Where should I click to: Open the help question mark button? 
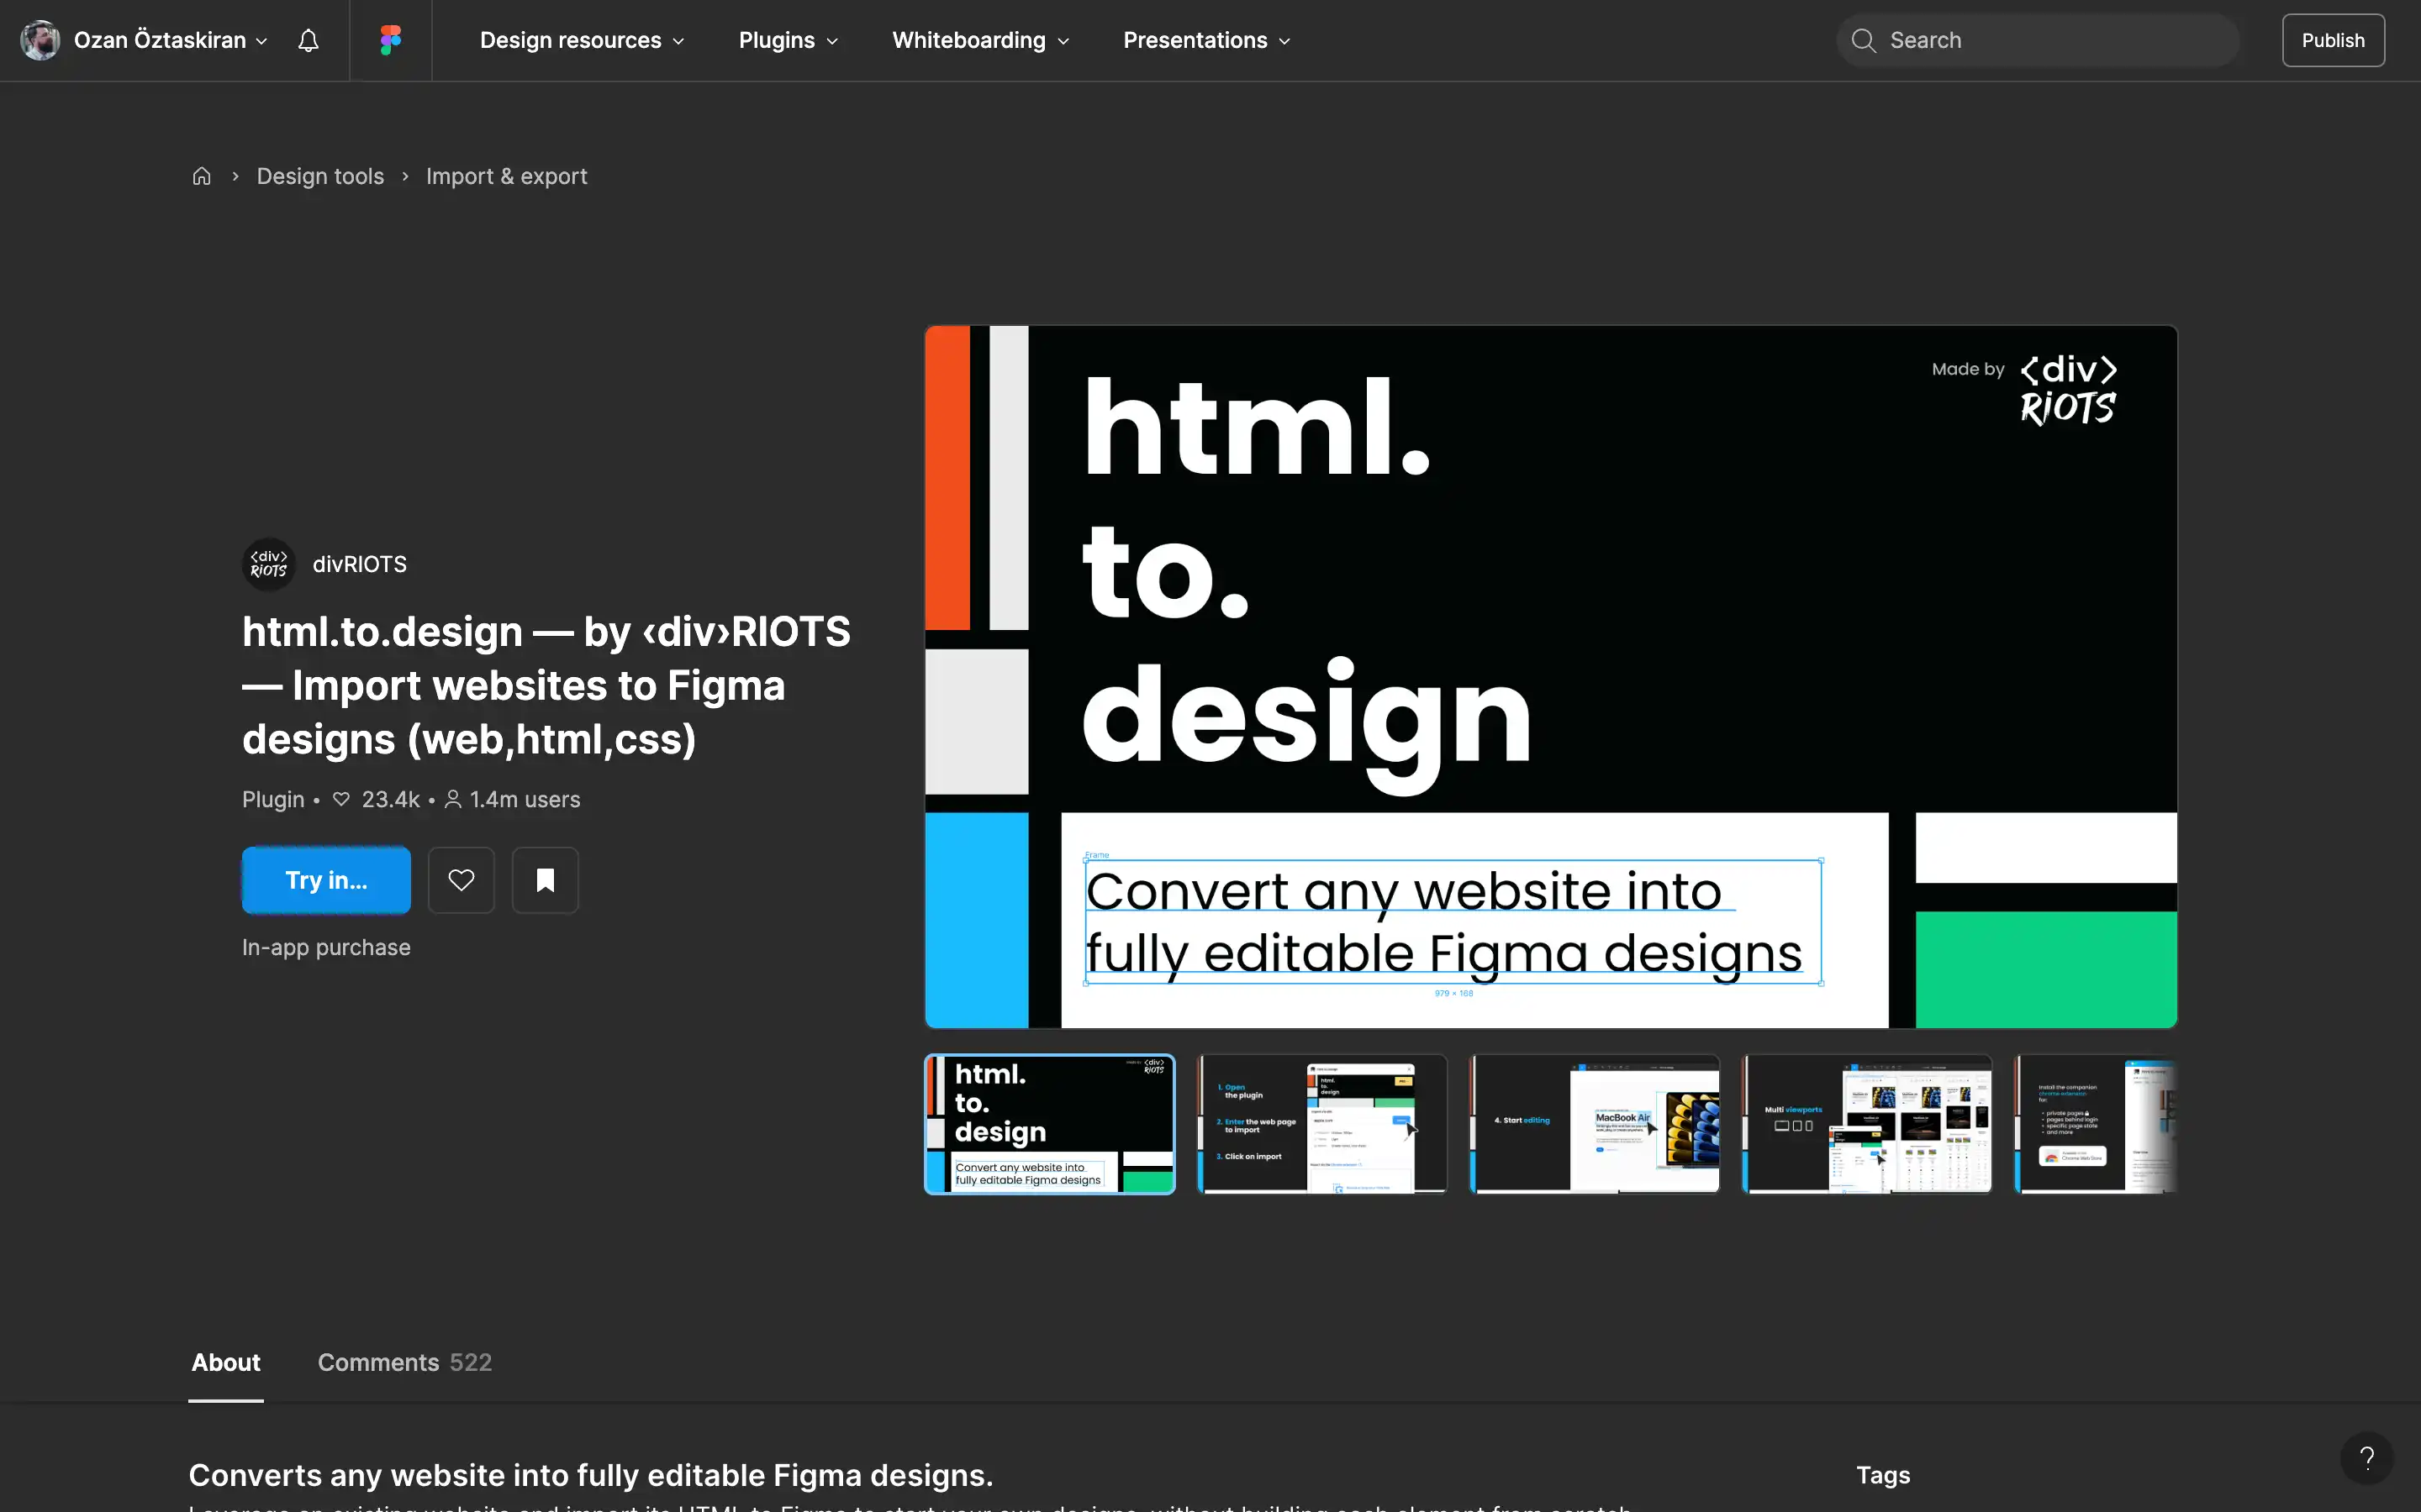tap(2366, 1458)
